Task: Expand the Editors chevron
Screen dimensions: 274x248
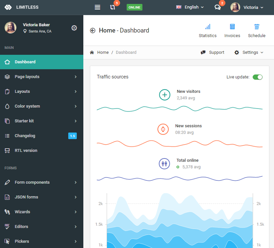Action: [x=76, y=226]
